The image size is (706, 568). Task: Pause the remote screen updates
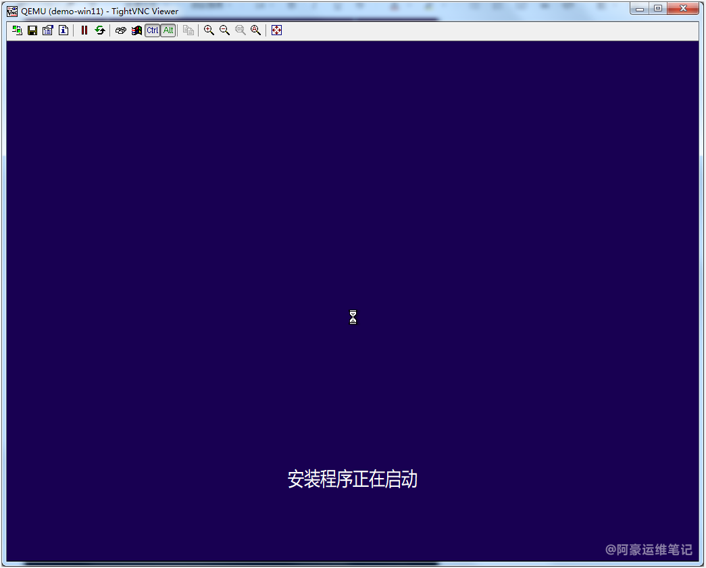[x=84, y=30]
